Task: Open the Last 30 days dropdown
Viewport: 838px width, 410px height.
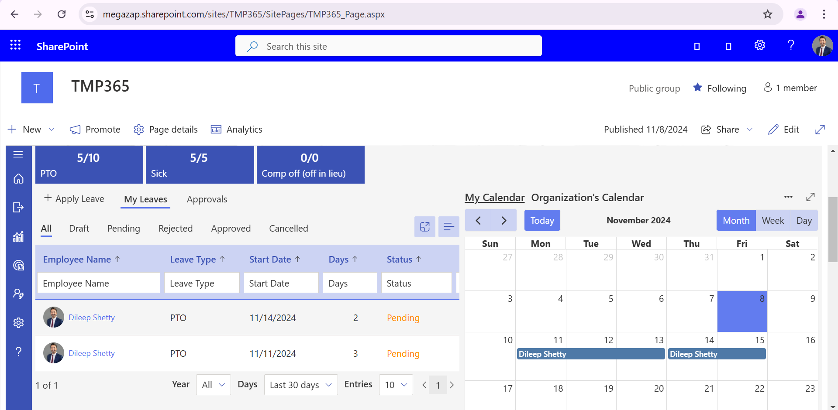Action: point(301,385)
